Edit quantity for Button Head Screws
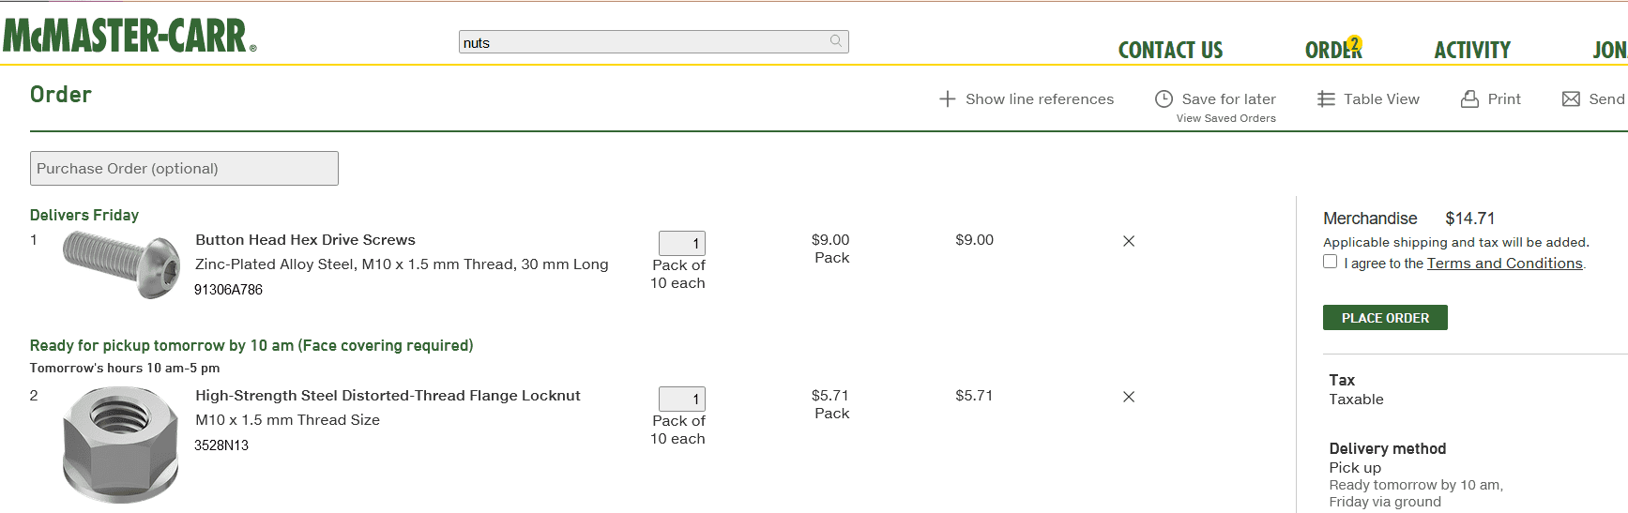 tap(682, 243)
